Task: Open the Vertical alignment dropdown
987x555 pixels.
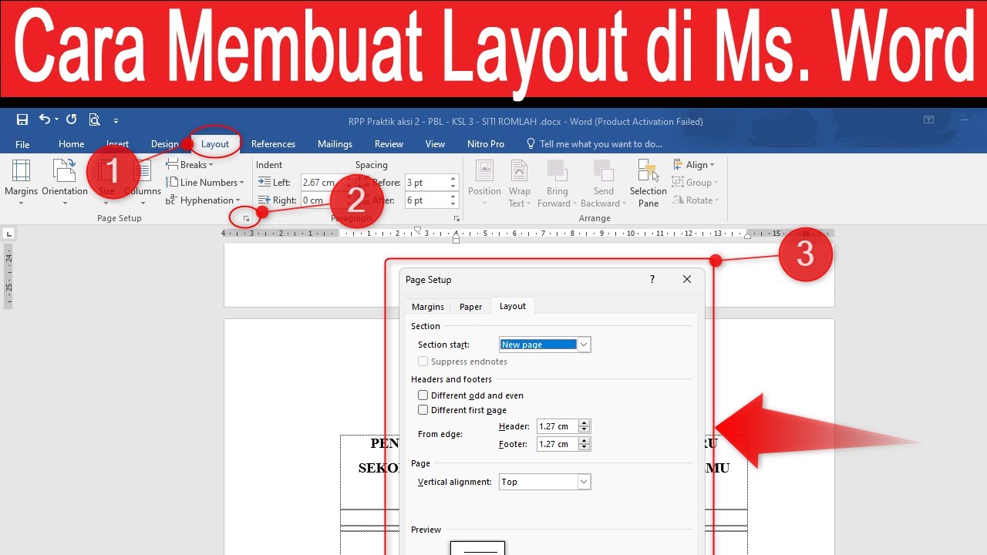Action: (x=584, y=482)
